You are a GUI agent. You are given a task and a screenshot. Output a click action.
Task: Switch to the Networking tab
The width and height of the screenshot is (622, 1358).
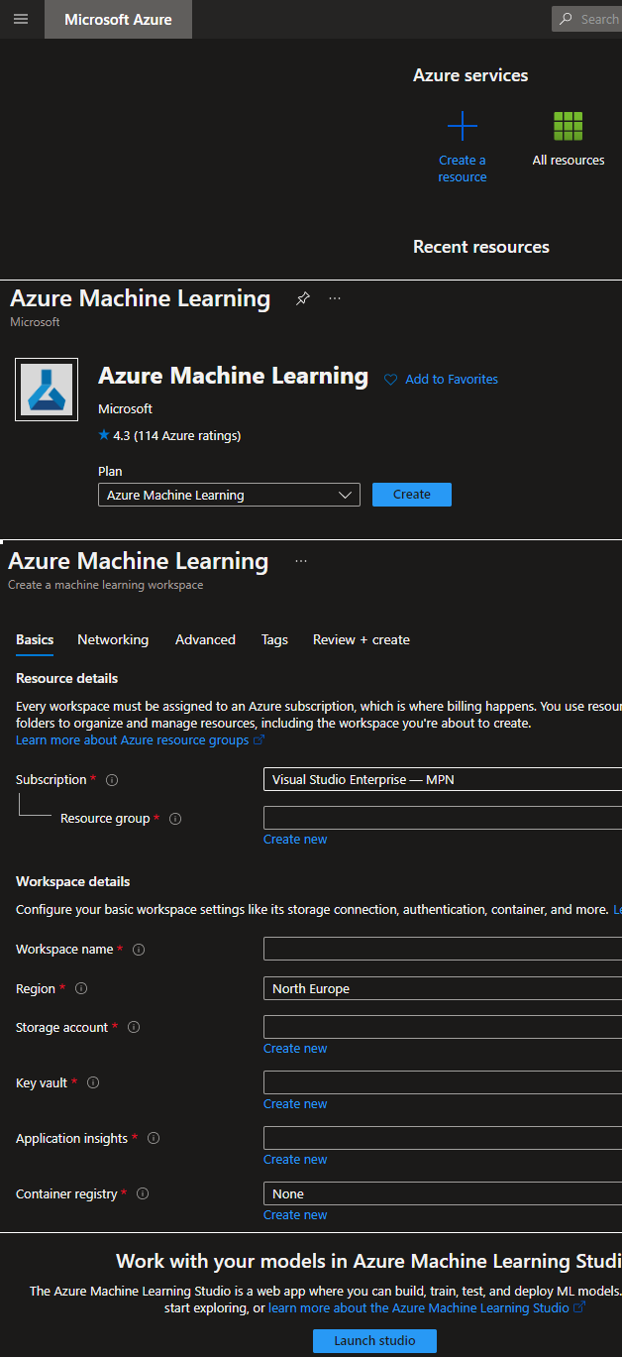pos(113,639)
